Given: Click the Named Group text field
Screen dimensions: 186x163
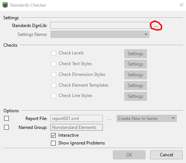Looking at the screenshot, I should click(76, 127).
